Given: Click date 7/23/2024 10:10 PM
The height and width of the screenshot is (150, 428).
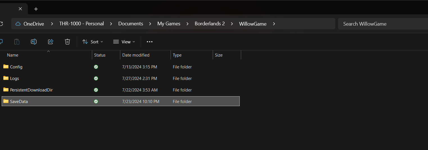Looking at the screenshot, I should click(x=141, y=102).
